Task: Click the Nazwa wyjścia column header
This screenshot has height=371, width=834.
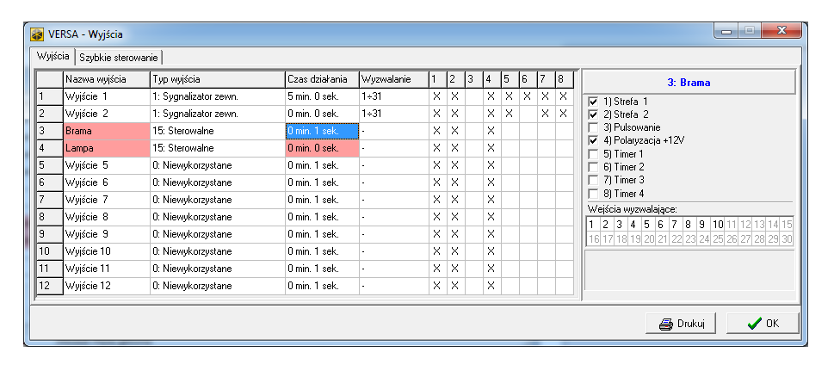Action: click(x=106, y=79)
